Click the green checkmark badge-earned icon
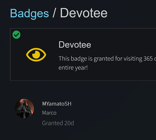 coord(16,35)
